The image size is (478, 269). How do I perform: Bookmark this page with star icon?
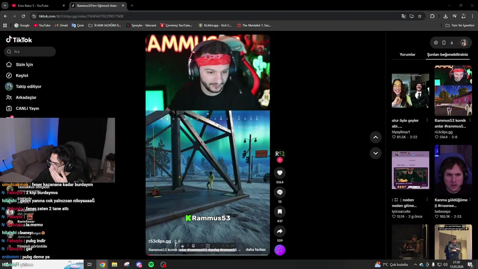[420, 16]
